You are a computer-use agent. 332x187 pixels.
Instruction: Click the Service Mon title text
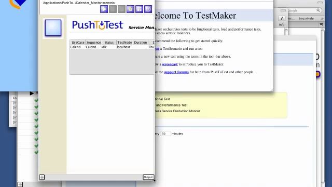(x=141, y=28)
